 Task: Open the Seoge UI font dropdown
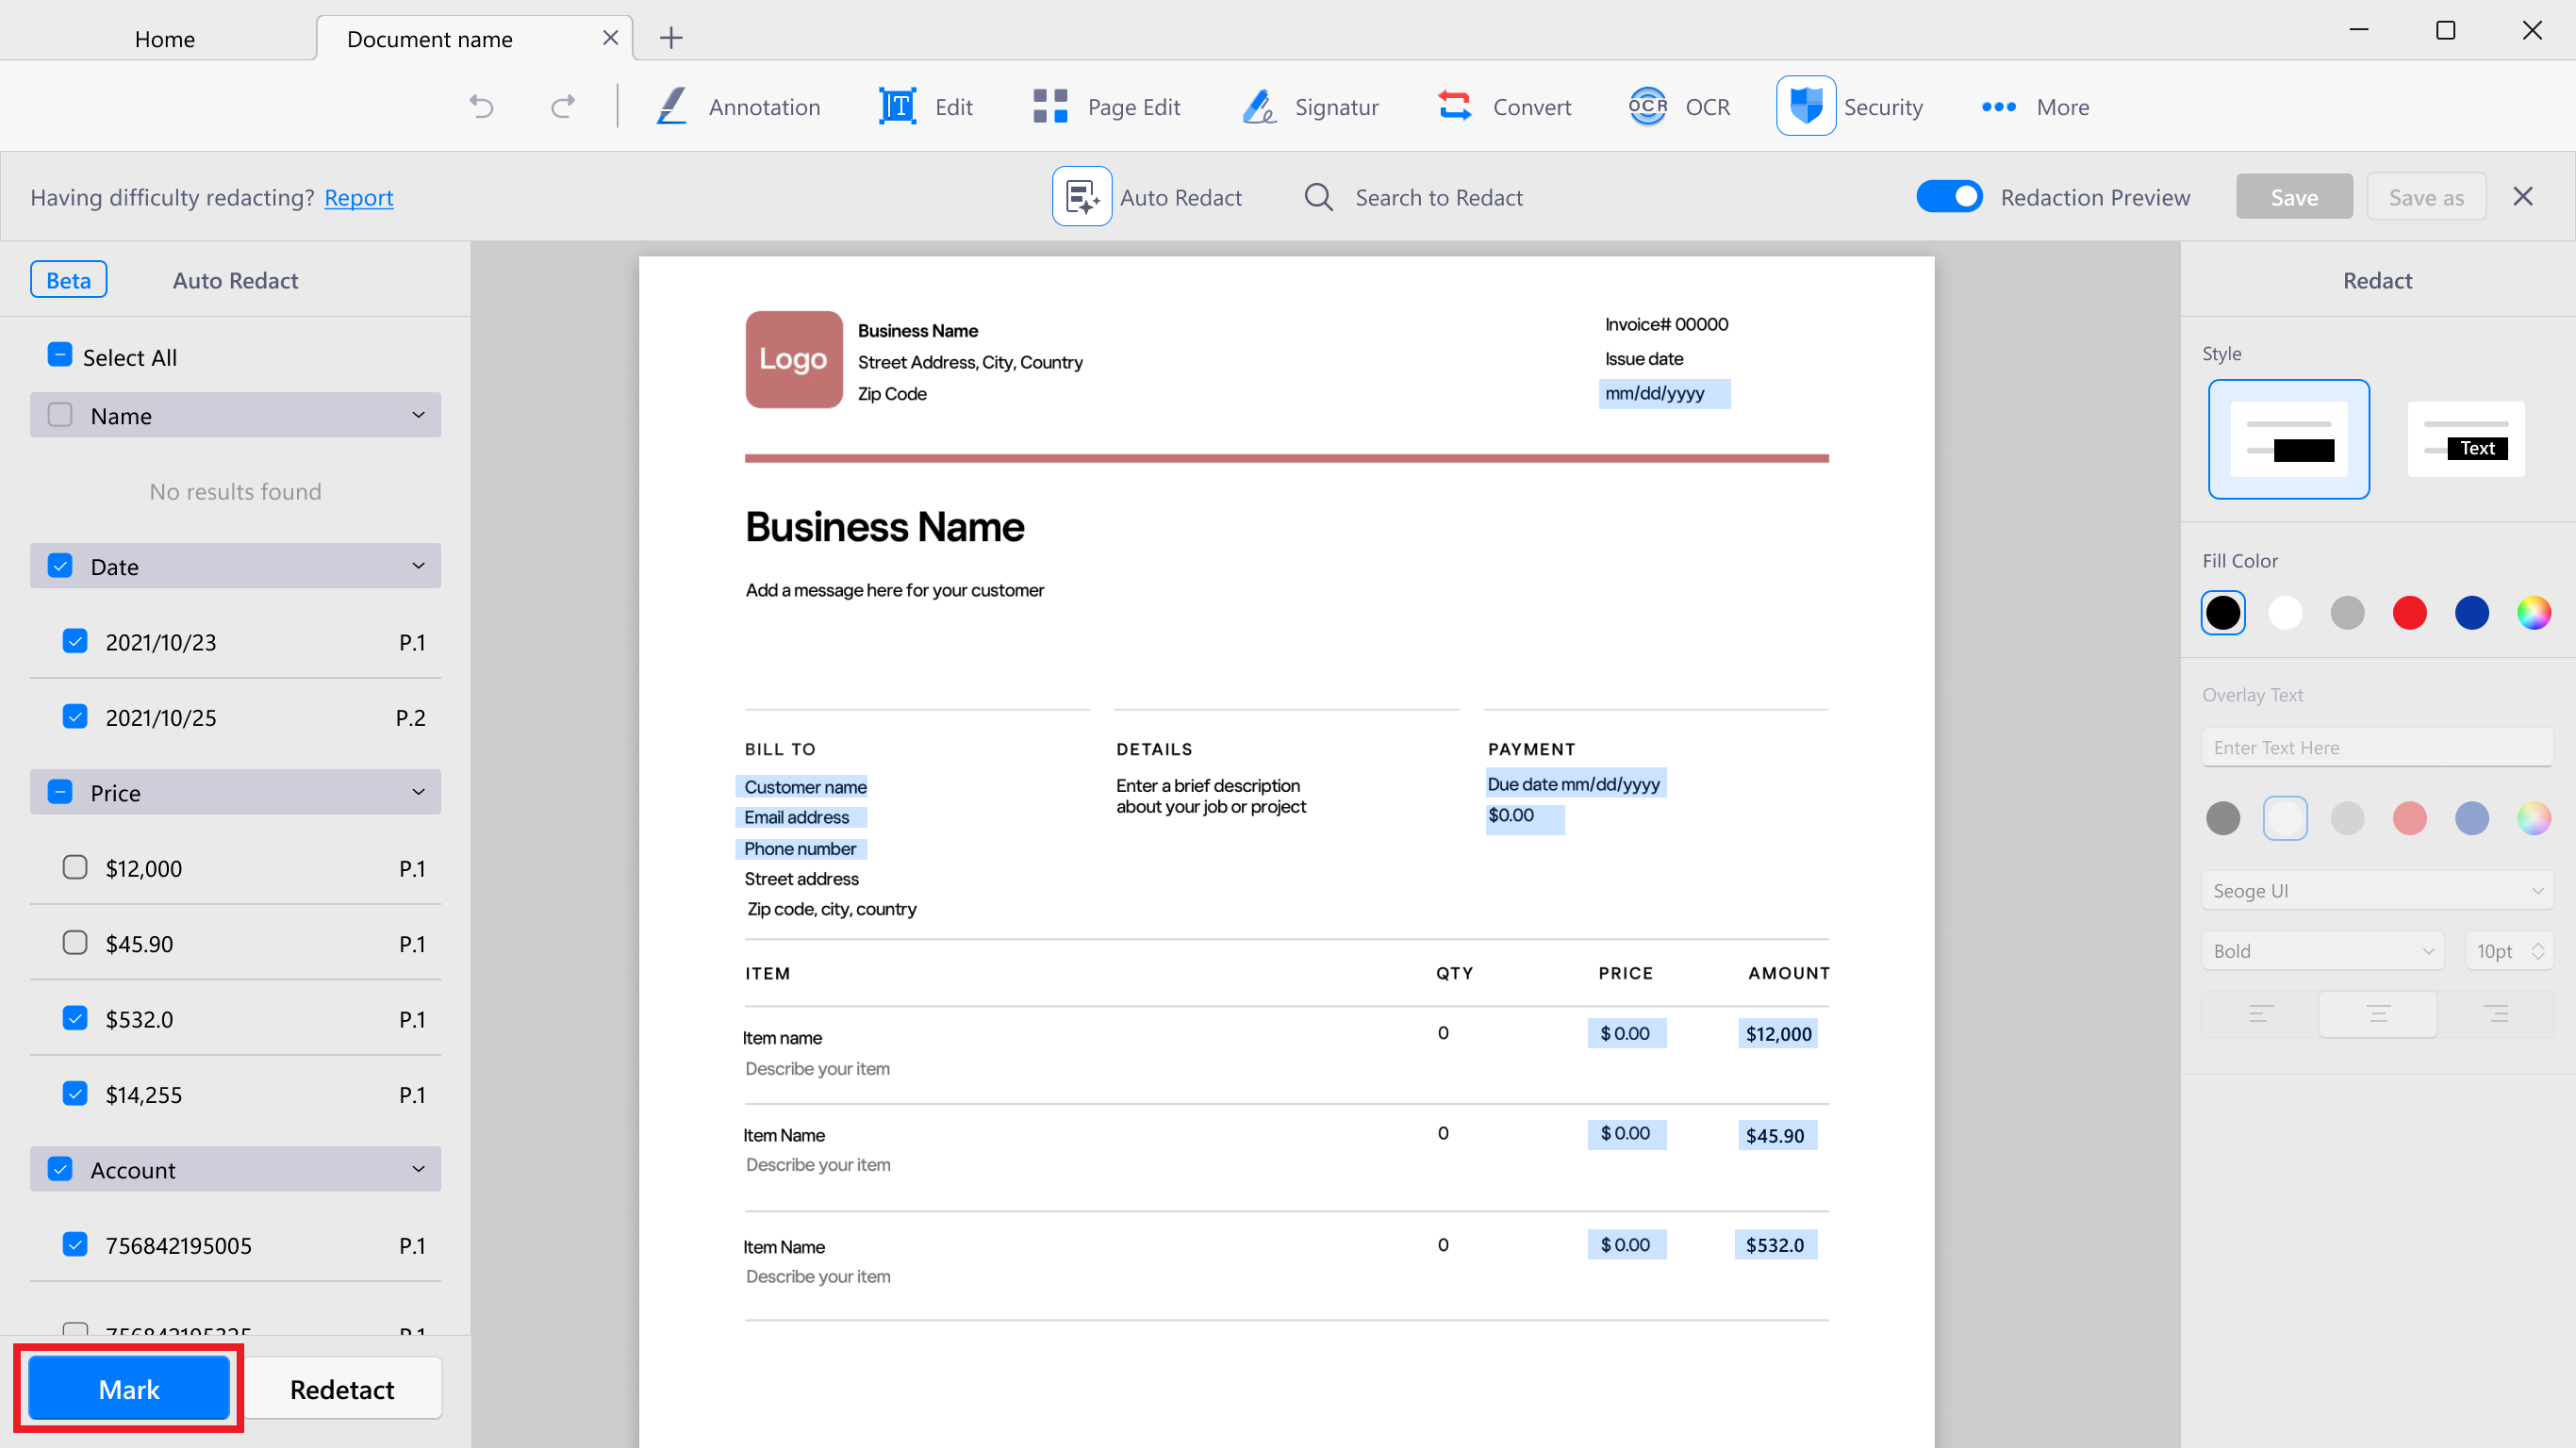tap(2377, 890)
